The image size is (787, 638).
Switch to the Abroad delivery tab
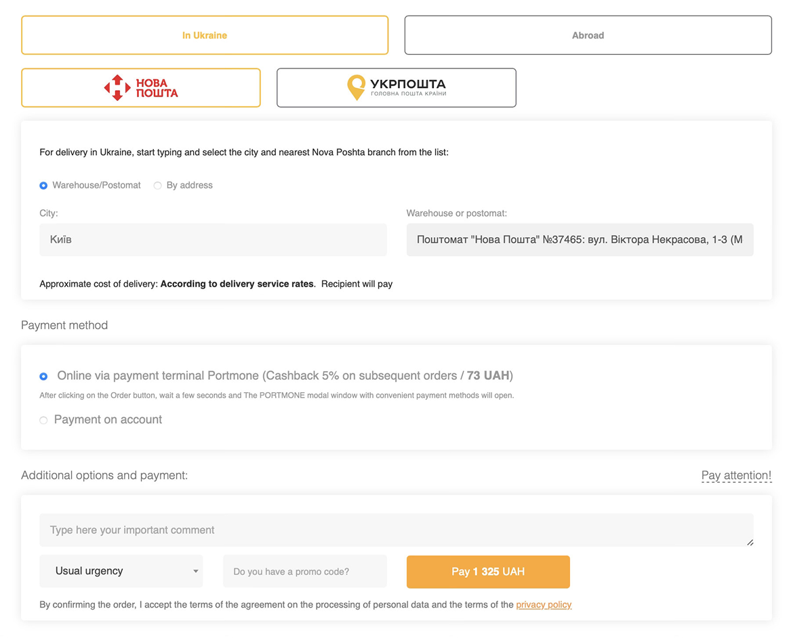(x=588, y=35)
